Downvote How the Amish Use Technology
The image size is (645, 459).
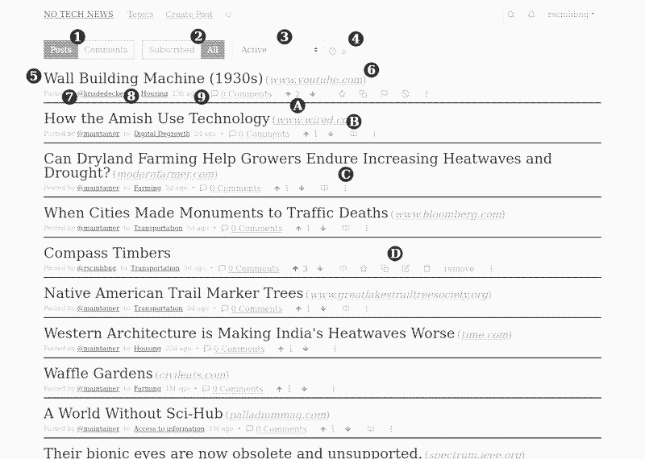[x=331, y=134]
